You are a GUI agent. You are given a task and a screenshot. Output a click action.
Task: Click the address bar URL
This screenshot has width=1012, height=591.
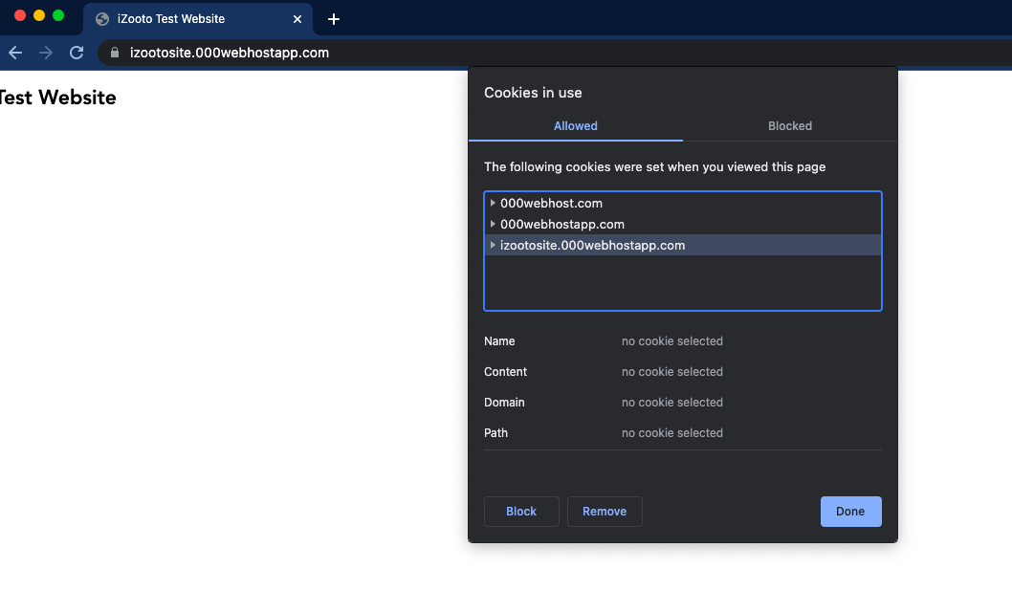[230, 53]
